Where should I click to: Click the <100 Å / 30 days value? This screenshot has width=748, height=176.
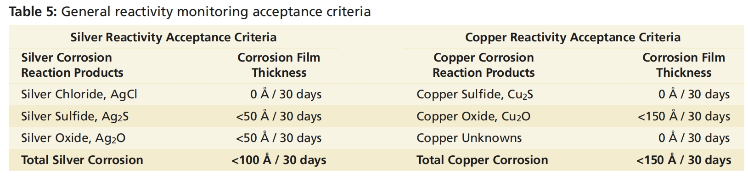tap(279, 160)
